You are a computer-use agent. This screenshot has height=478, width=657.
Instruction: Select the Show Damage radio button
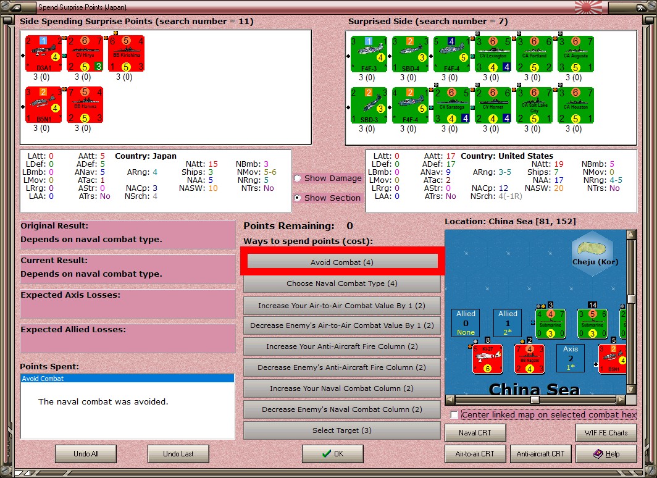pyautogui.click(x=297, y=178)
